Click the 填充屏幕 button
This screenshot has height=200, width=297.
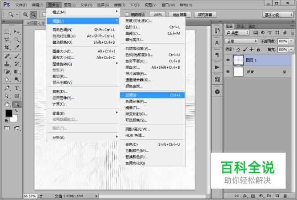[205, 15]
